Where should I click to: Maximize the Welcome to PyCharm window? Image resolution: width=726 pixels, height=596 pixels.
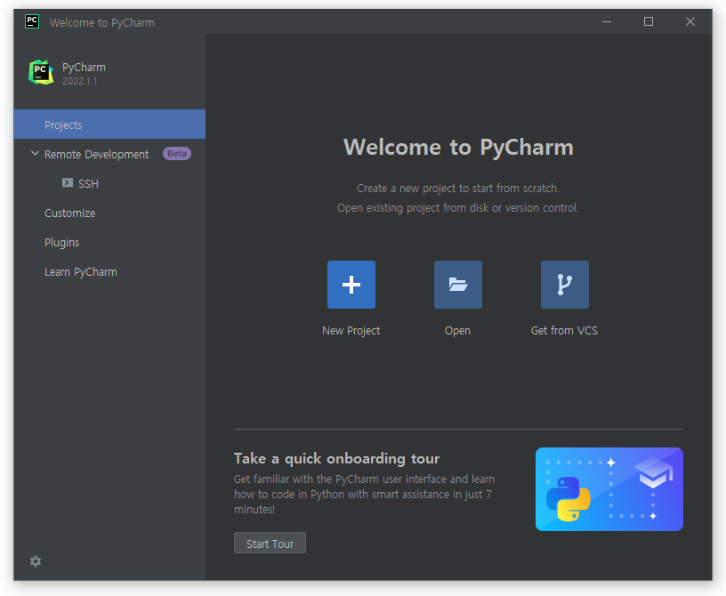[649, 21]
